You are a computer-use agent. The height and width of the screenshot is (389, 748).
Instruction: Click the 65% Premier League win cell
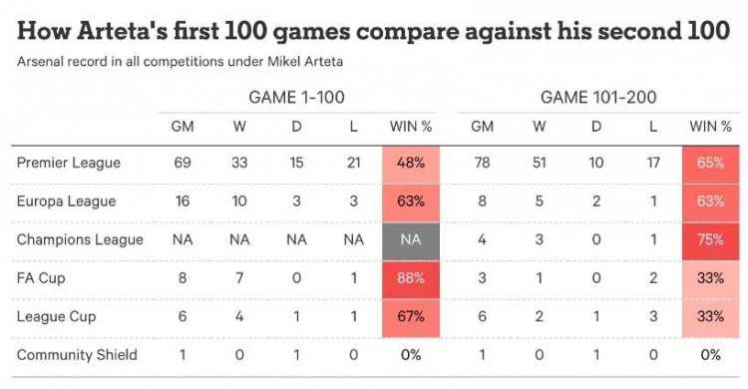710,165
